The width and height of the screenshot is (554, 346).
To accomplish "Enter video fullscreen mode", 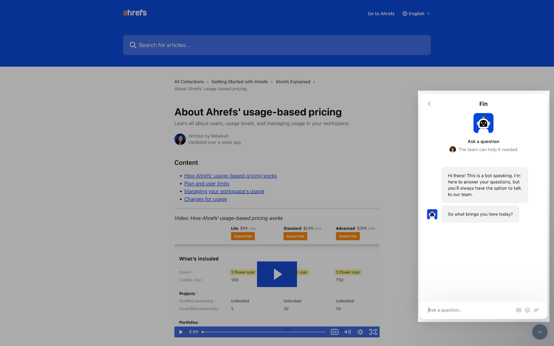I will (x=373, y=332).
